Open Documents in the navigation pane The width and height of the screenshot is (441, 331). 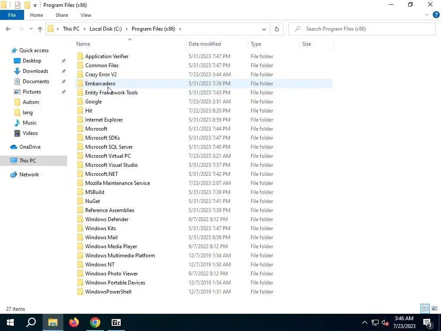[36, 81]
